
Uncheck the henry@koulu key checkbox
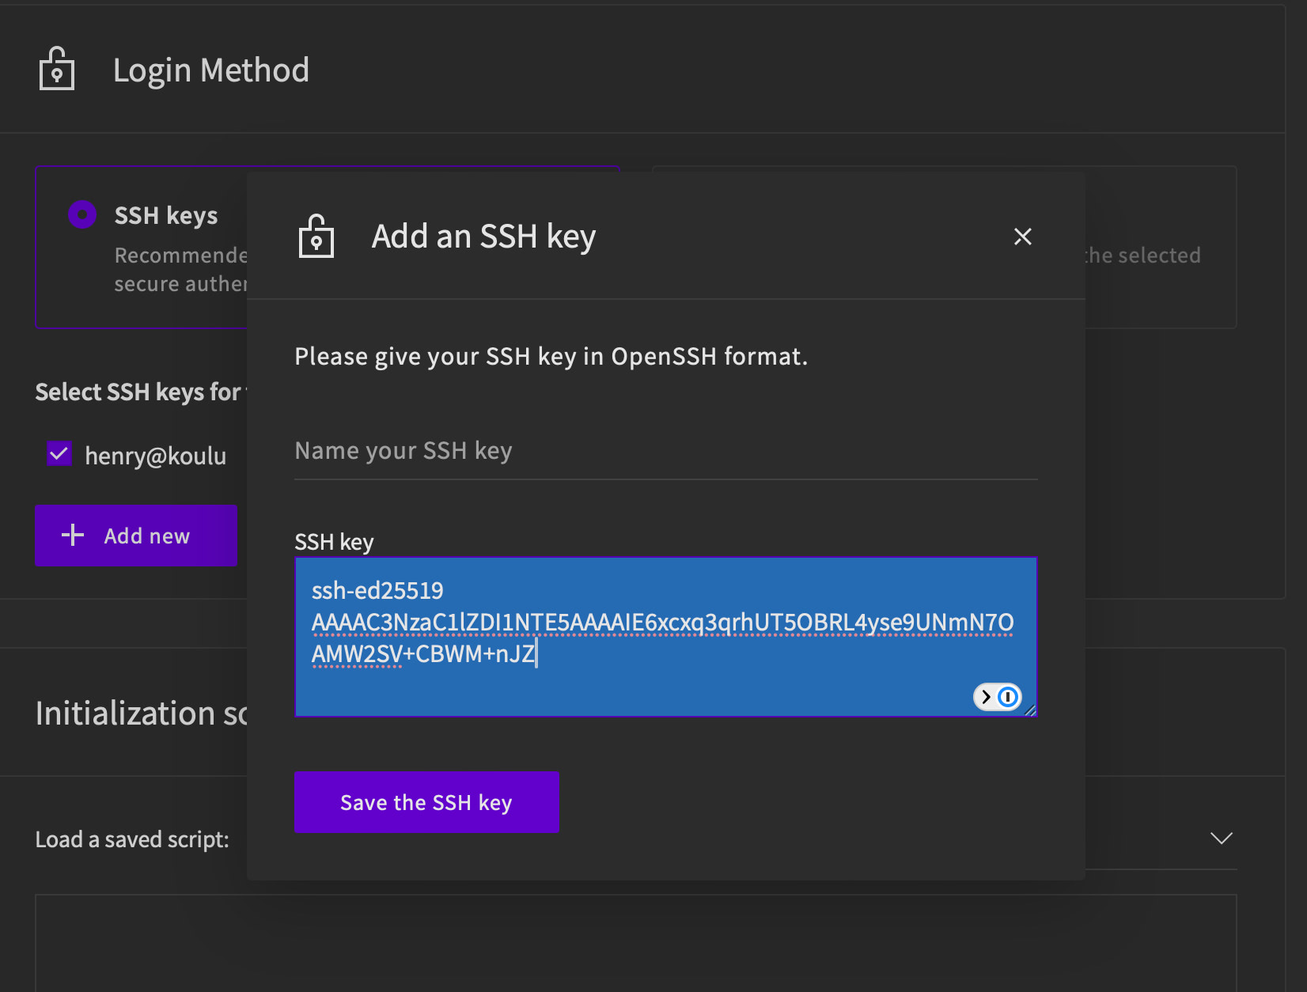60,455
